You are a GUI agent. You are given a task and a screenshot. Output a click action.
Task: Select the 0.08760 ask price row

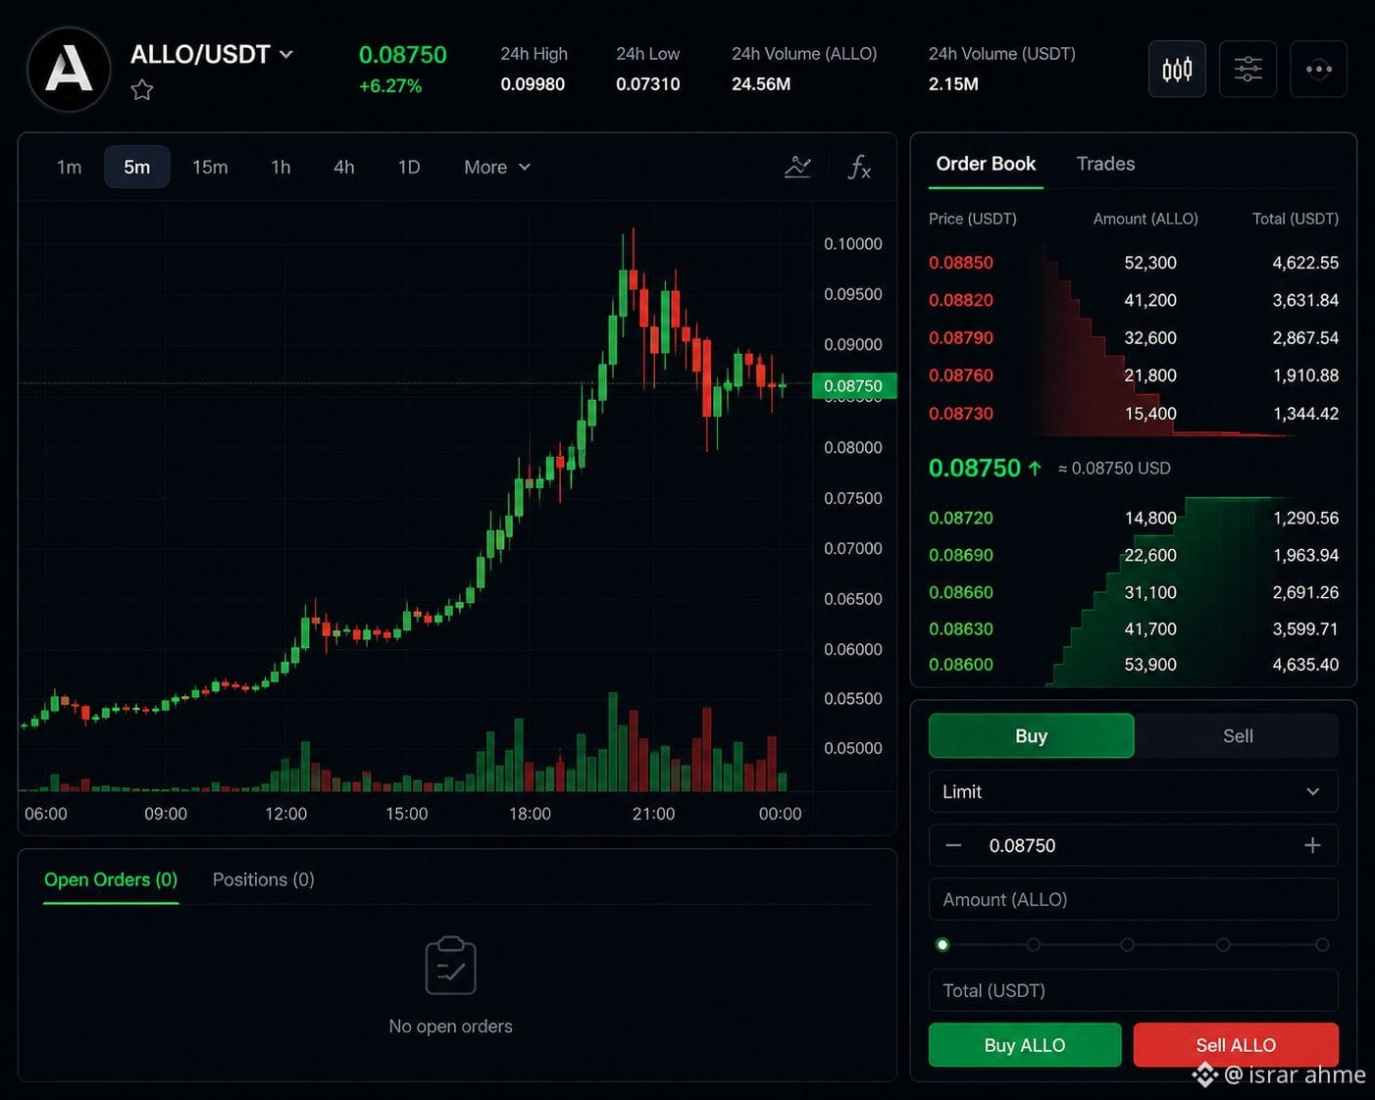[1134, 375]
